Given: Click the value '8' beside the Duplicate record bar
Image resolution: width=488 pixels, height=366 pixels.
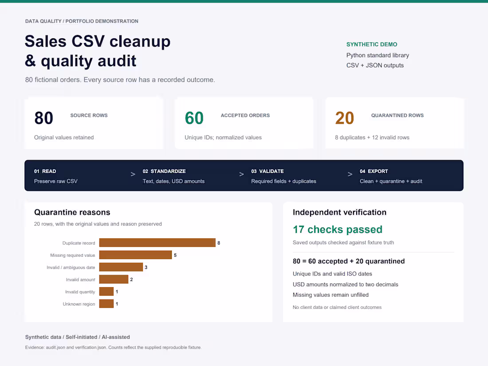Looking at the screenshot, I should [219, 243].
